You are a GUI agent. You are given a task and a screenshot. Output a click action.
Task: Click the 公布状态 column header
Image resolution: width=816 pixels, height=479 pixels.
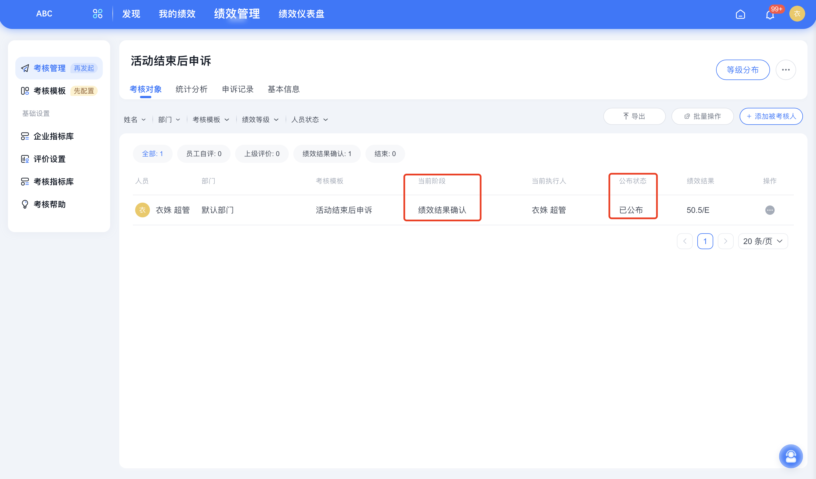pyautogui.click(x=633, y=181)
